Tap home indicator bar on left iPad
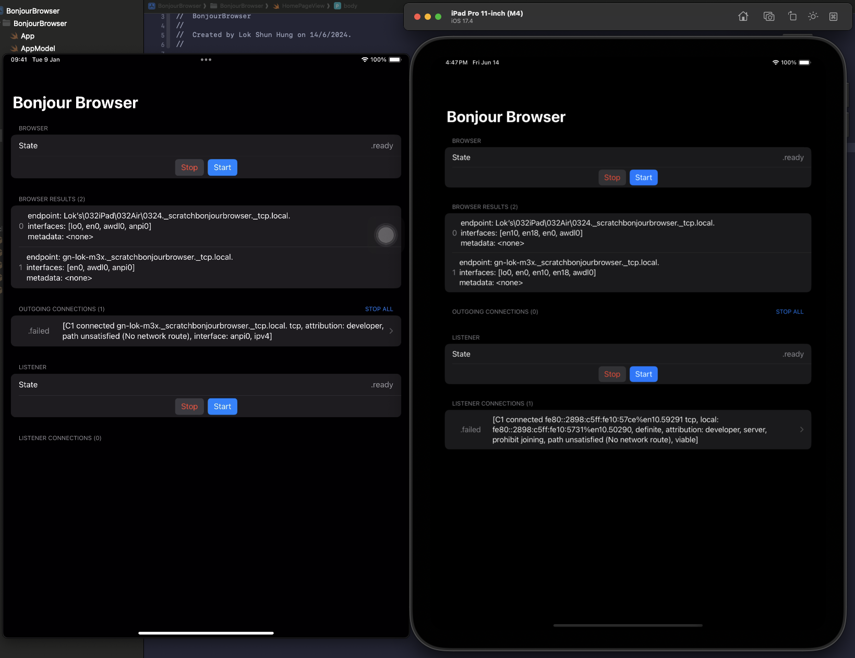 pos(206,633)
